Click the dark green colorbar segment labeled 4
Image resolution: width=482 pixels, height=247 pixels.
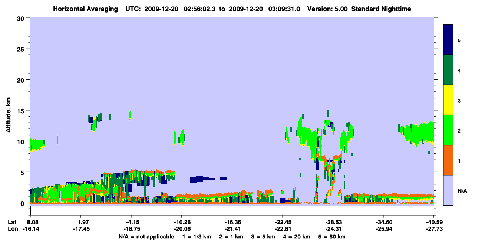tap(448, 70)
